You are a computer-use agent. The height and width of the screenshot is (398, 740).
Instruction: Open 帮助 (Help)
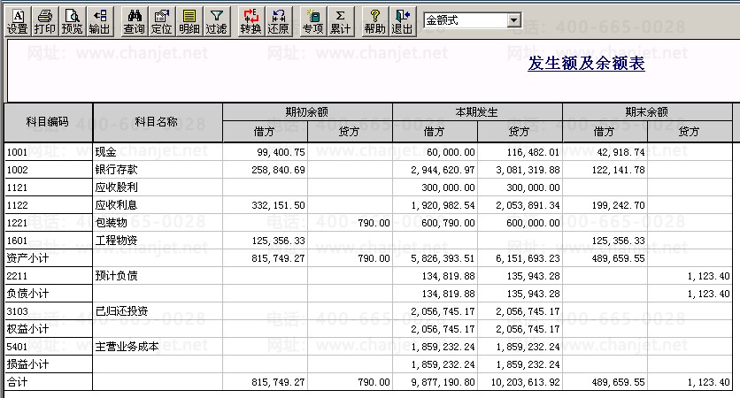coord(375,21)
